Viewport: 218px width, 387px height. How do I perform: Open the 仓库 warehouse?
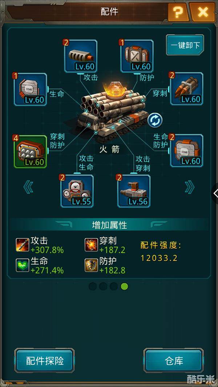coord(174,361)
